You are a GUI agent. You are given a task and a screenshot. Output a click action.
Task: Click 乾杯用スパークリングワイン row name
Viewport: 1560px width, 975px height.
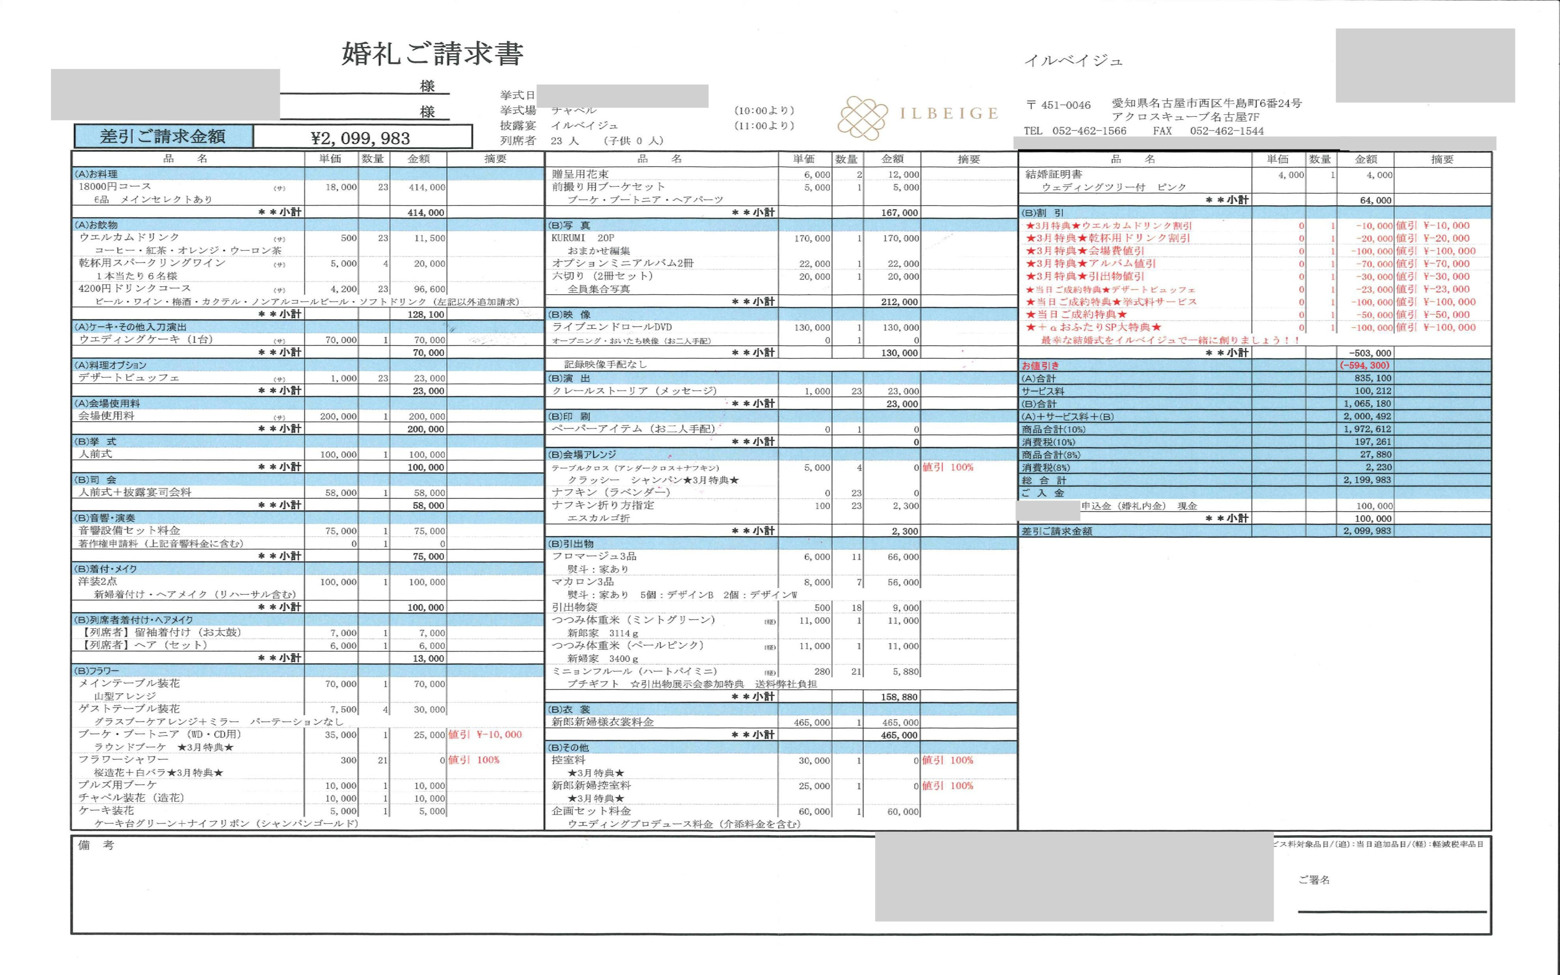[152, 263]
